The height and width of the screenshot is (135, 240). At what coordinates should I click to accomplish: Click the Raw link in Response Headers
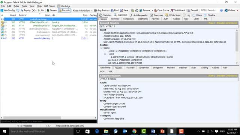211,76
